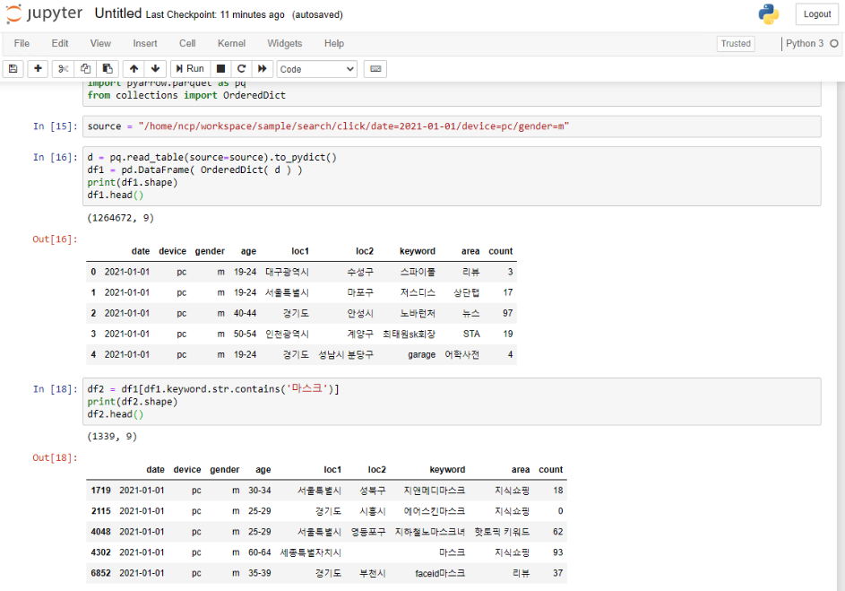Insert a cell below with plus icon
This screenshot has width=845, height=591.
click(x=38, y=69)
